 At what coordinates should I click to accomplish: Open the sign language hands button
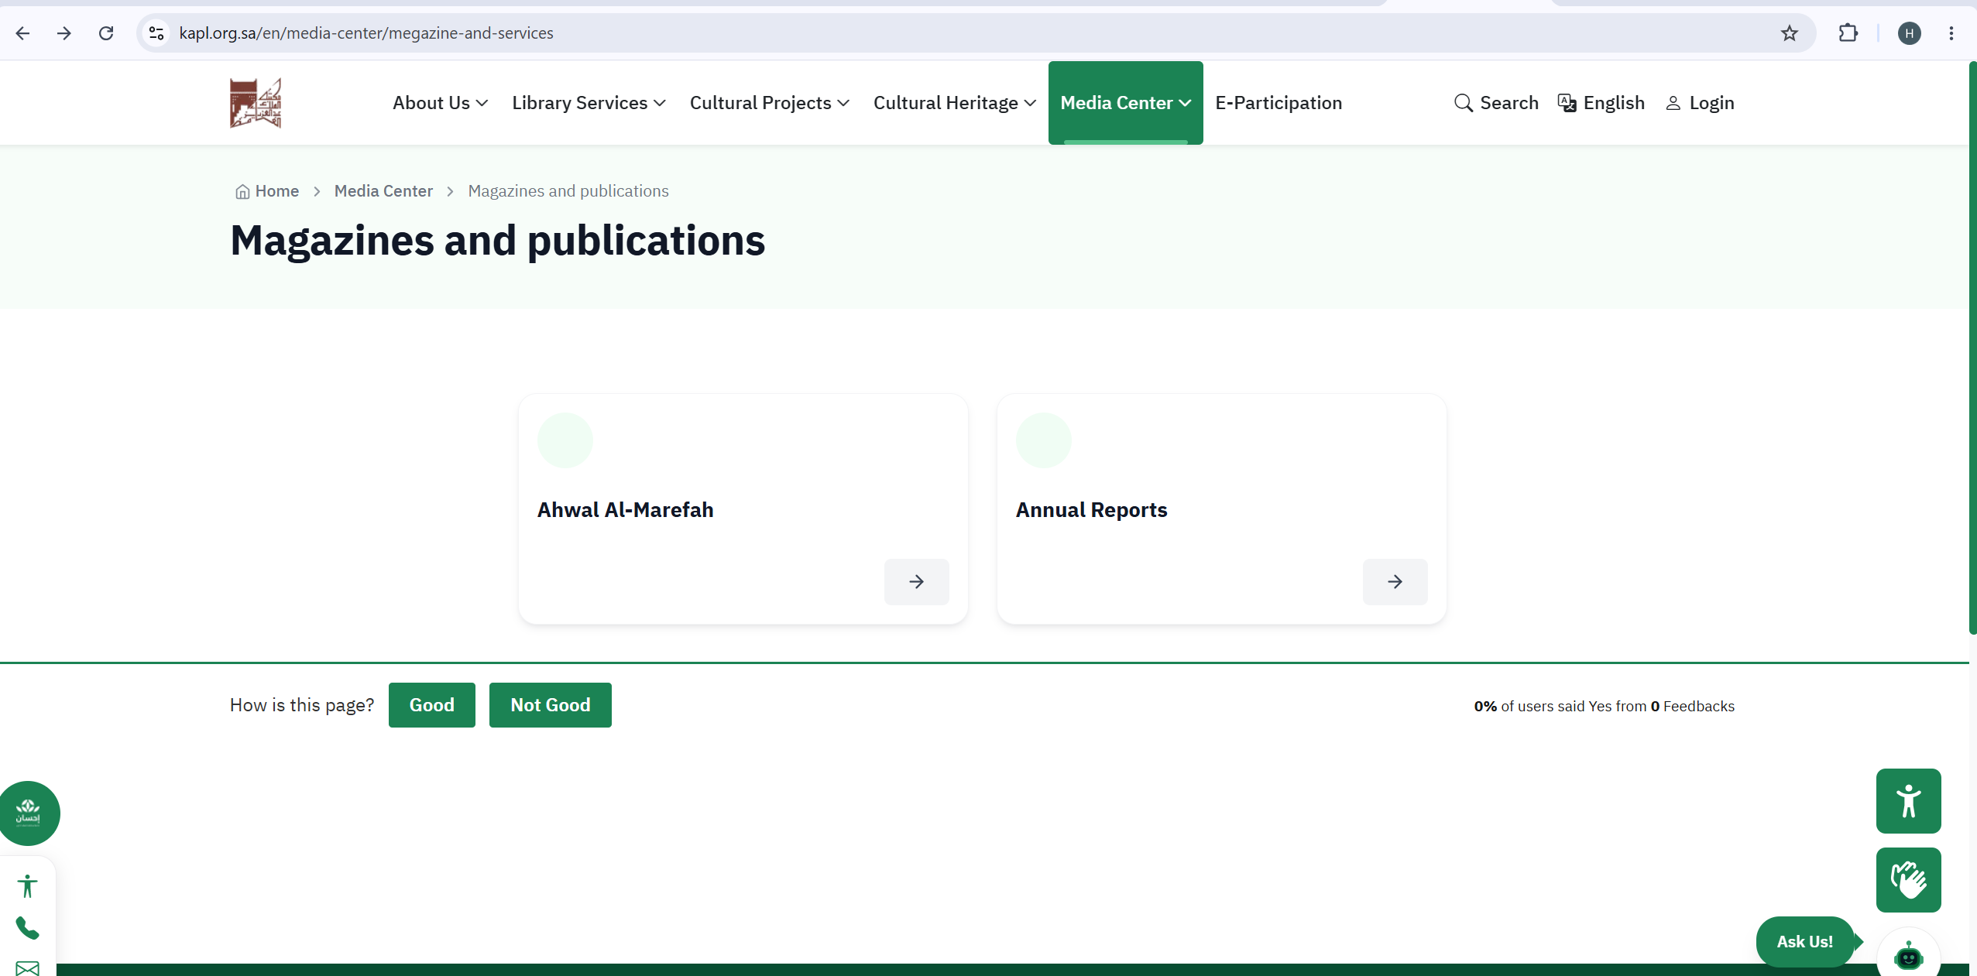tap(1908, 880)
